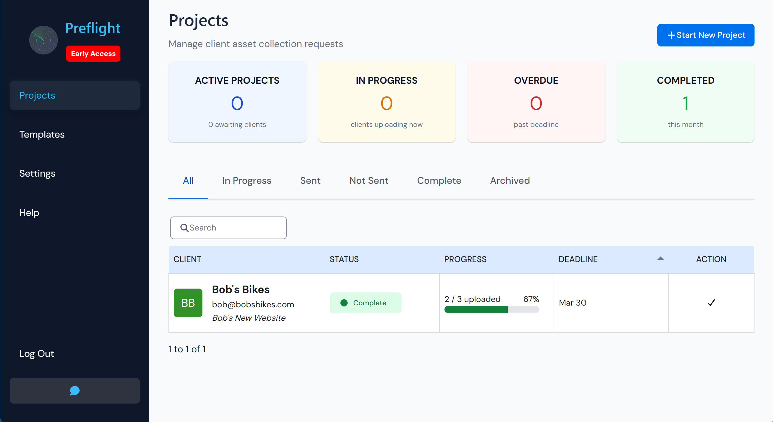Click the green dot in the Complete badge

tap(344, 303)
